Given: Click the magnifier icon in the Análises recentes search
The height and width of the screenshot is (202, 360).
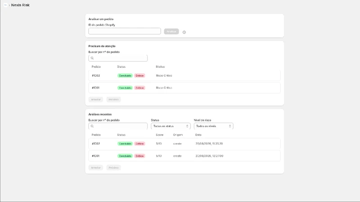Looking at the screenshot, I should click(x=92, y=126).
